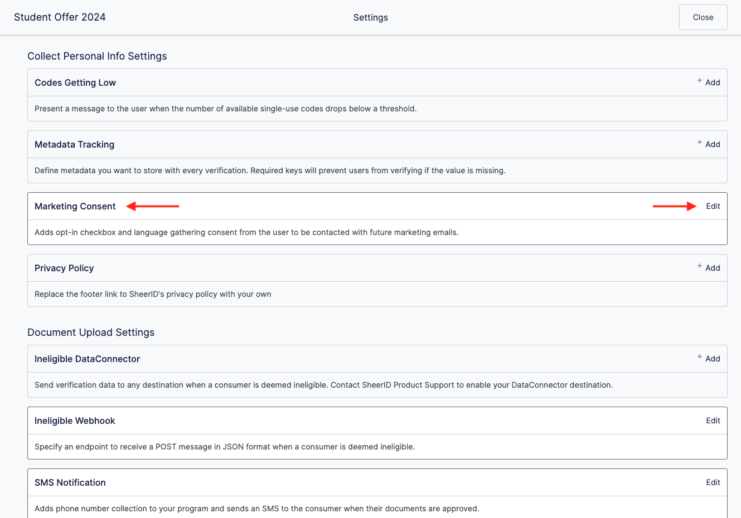Click the Metadata Tracking Add button
This screenshot has height=518, width=741.
click(709, 144)
